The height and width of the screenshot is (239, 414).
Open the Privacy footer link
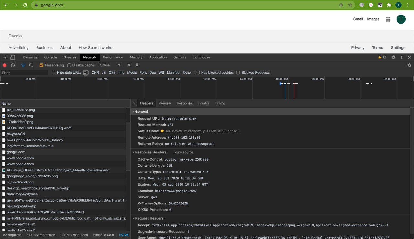click(x=358, y=47)
